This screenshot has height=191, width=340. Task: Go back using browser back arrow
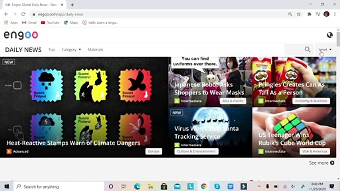(x=6, y=14)
